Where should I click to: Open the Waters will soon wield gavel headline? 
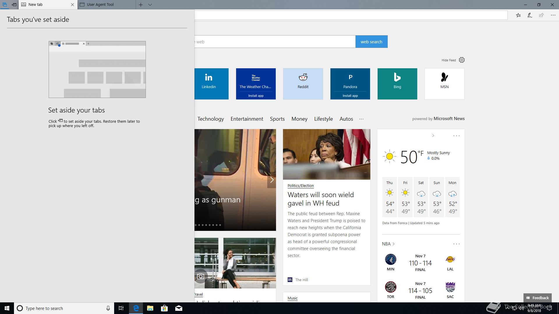pyautogui.click(x=321, y=199)
